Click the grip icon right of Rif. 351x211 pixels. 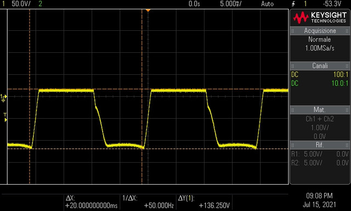click(x=347, y=145)
